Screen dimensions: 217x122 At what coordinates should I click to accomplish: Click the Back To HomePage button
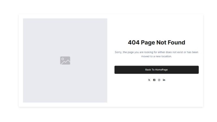[157, 70]
